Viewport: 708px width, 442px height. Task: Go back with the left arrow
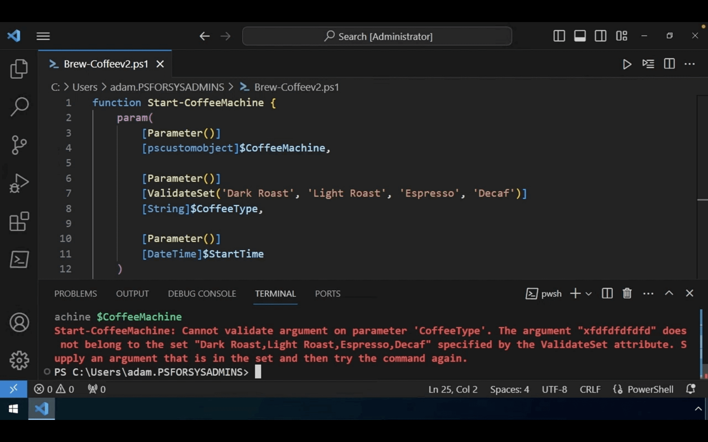pyautogui.click(x=204, y=36)
